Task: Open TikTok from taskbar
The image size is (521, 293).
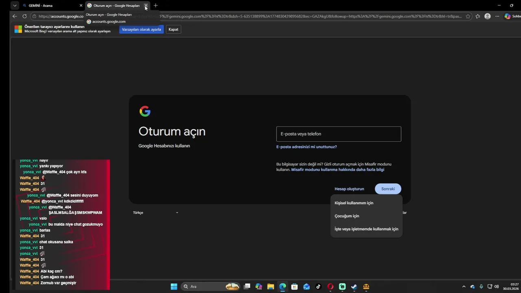Action: [318, 286]
